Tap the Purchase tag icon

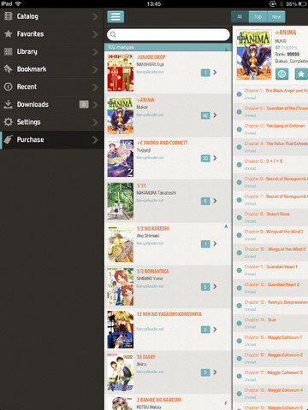[9, 139]
